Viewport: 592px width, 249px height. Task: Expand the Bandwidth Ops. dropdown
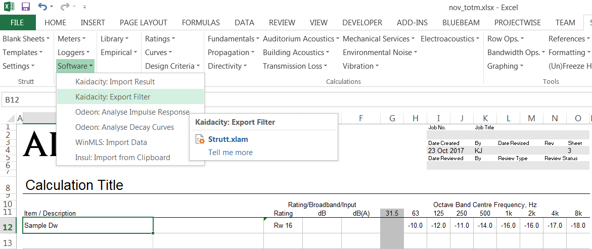click(517, 53)
